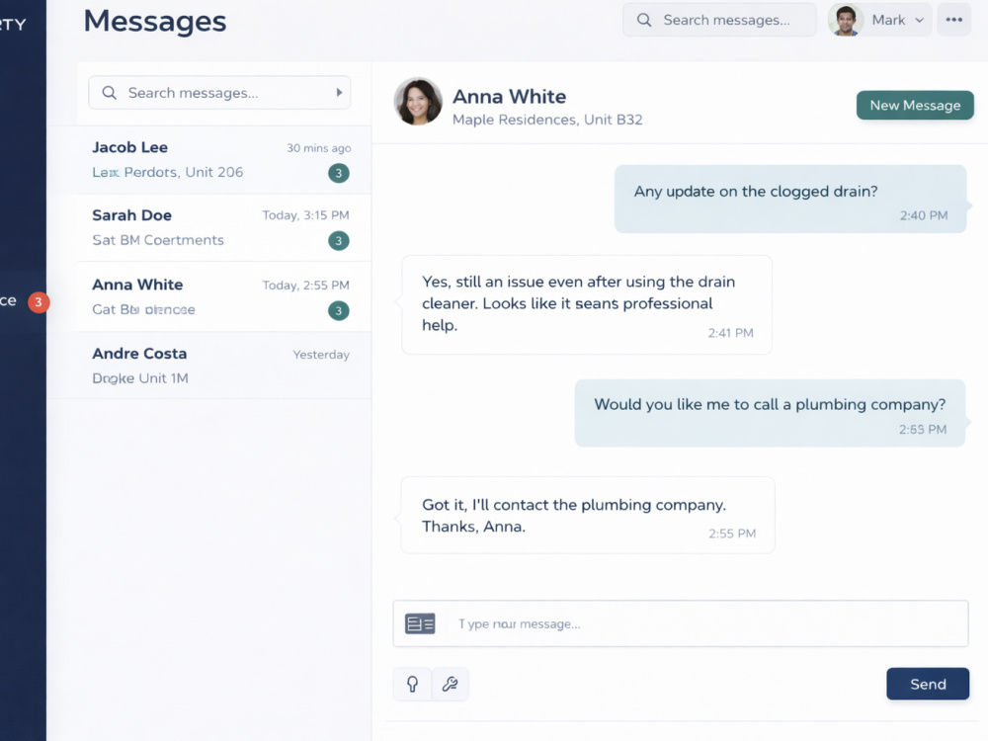Click the New Message button
Viewport: 988px width, 741px height.
click(x=915, y=106)
